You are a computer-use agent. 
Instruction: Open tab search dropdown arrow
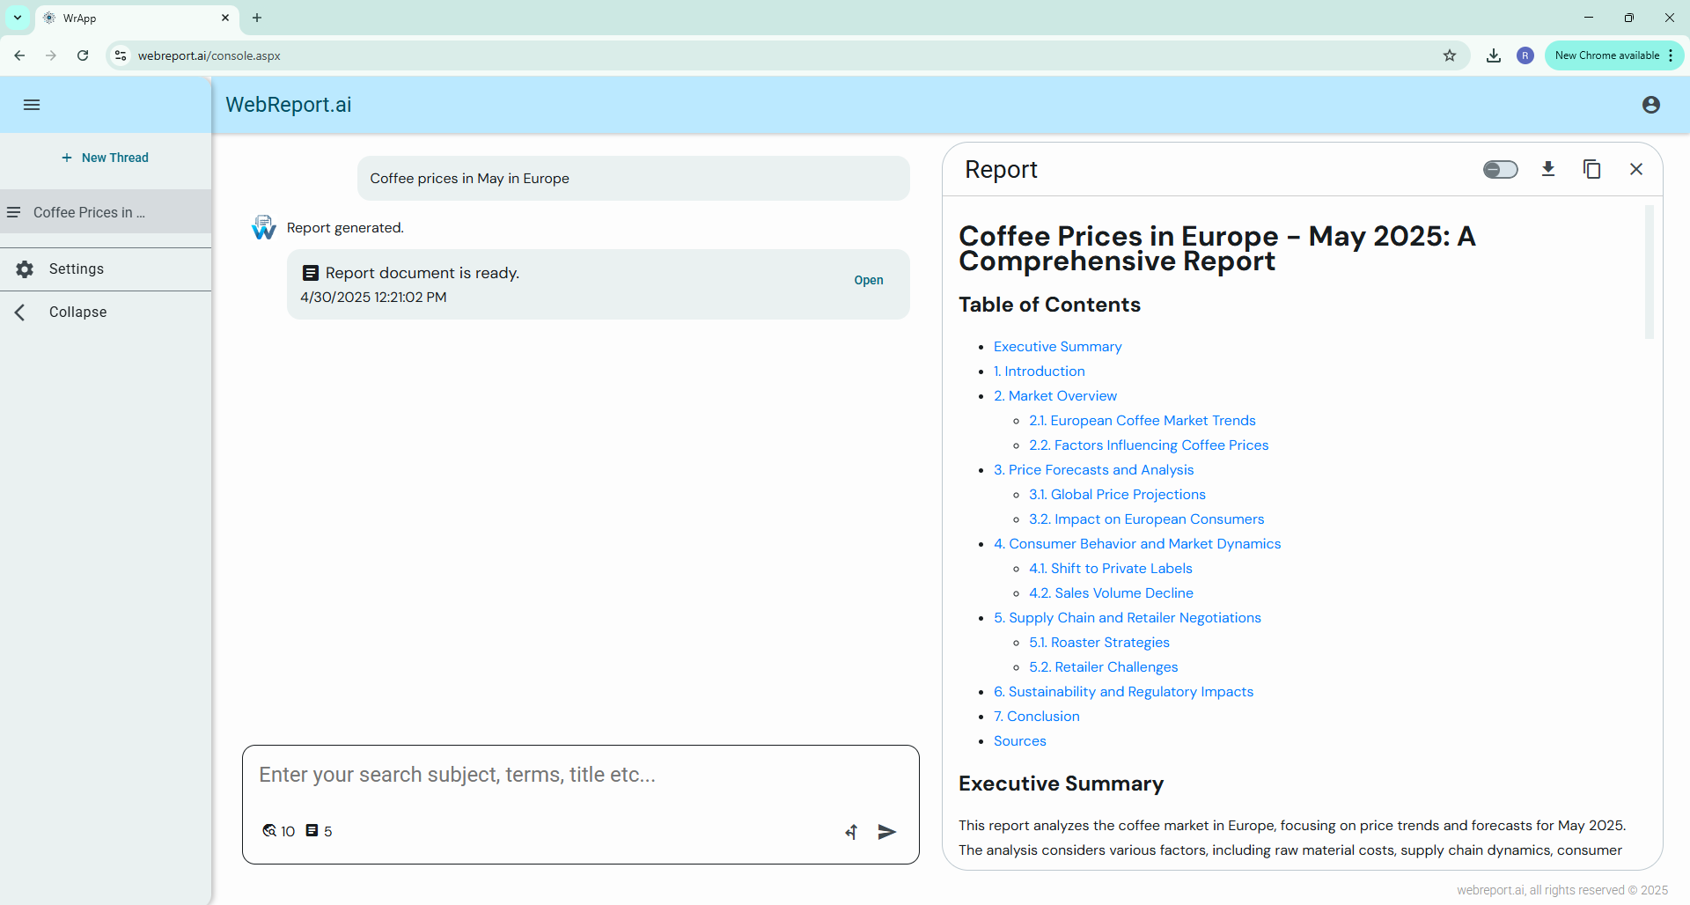(18, 18)
